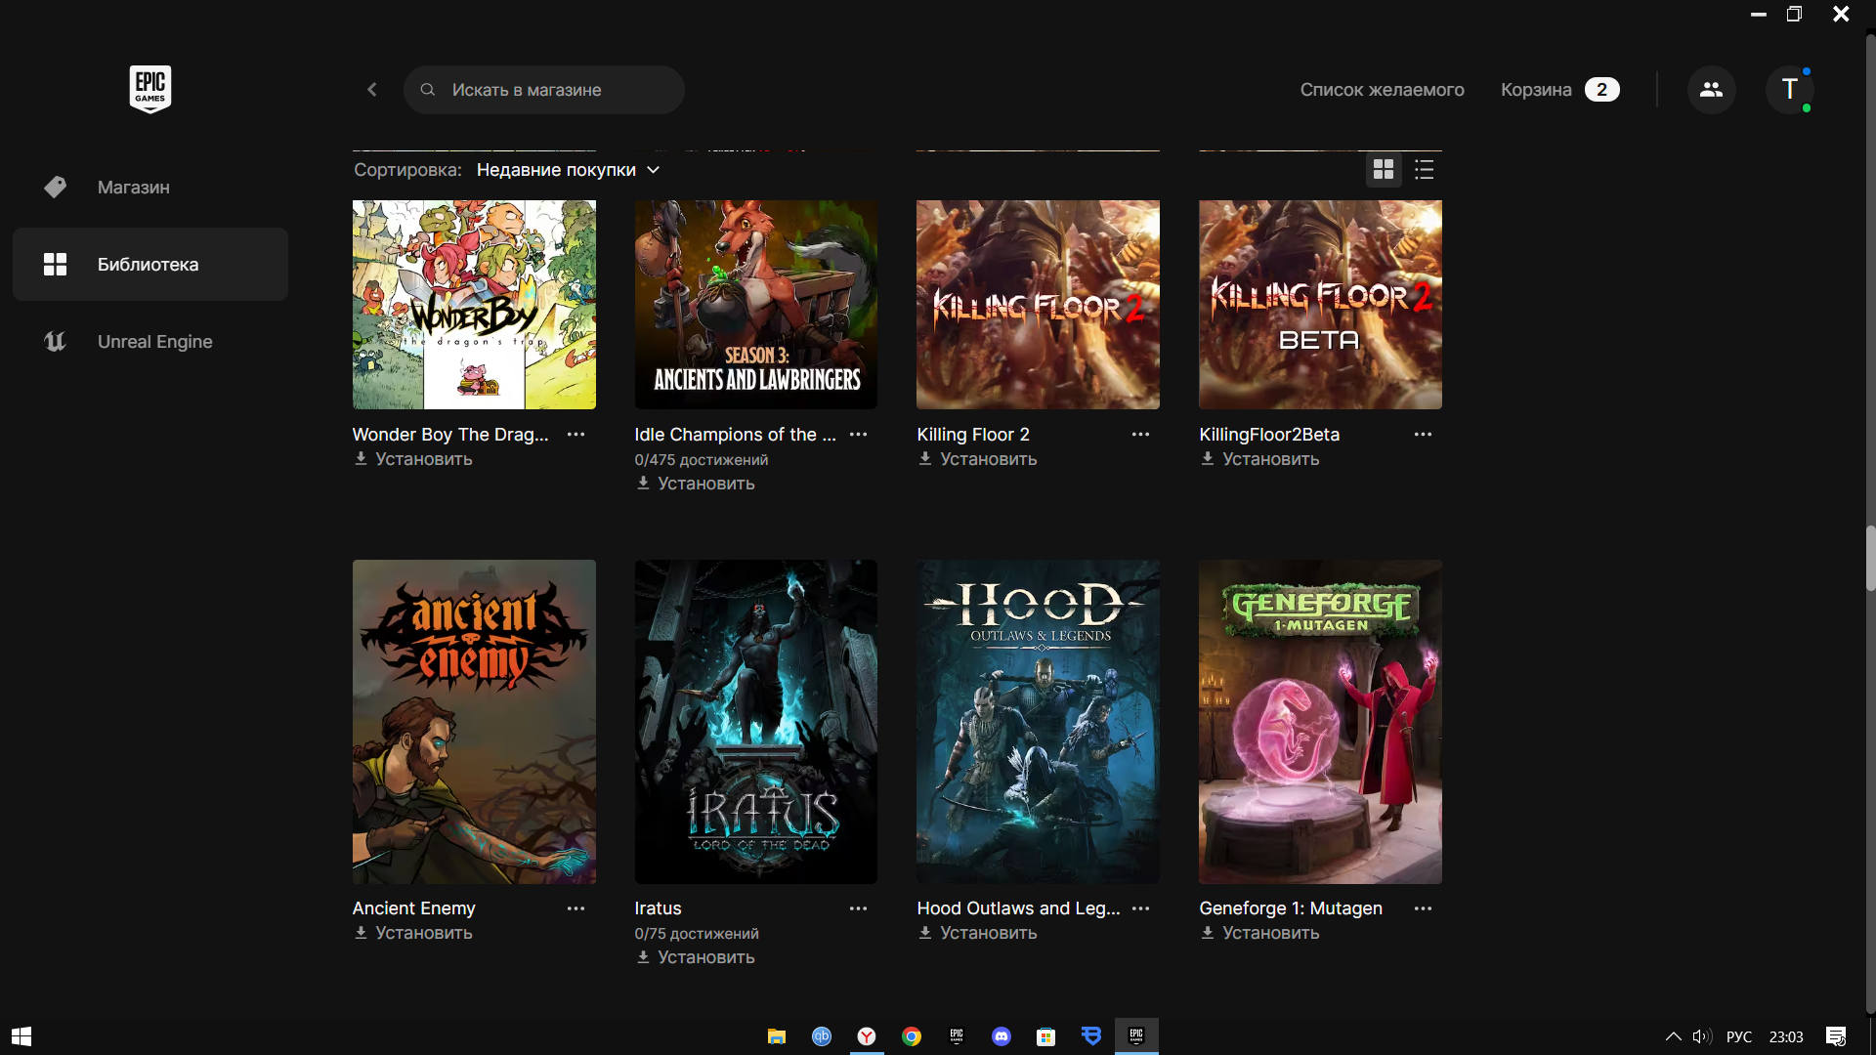Switch to grid view
Viewport: 1876px width, 1055px height.
(1383, 170)
